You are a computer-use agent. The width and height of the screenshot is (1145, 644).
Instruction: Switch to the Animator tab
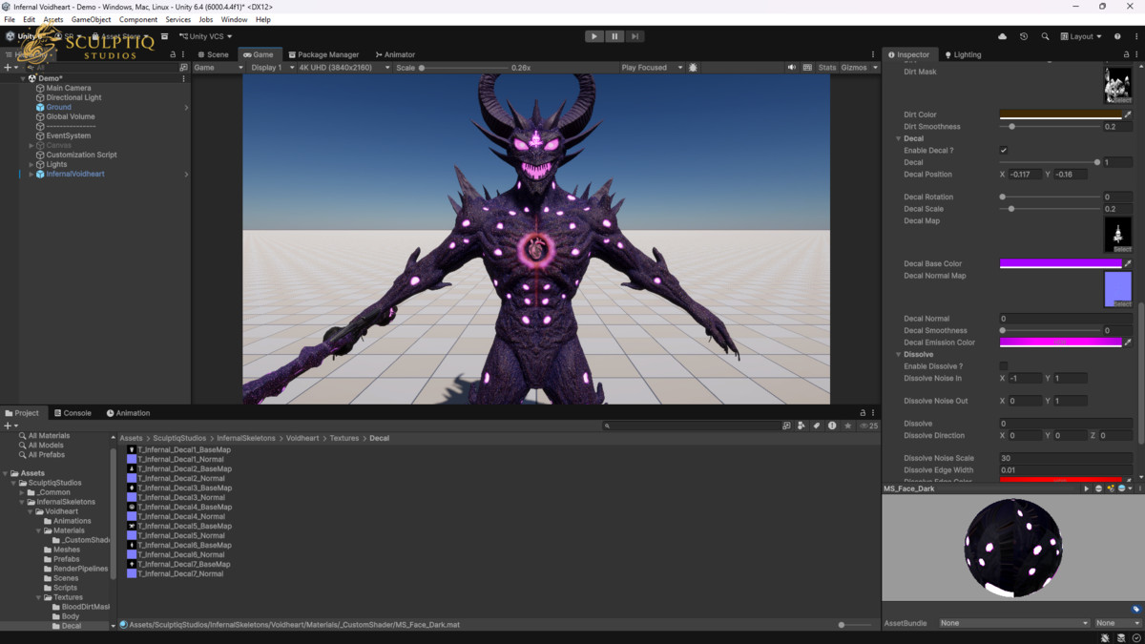click(x=395, y=54)
